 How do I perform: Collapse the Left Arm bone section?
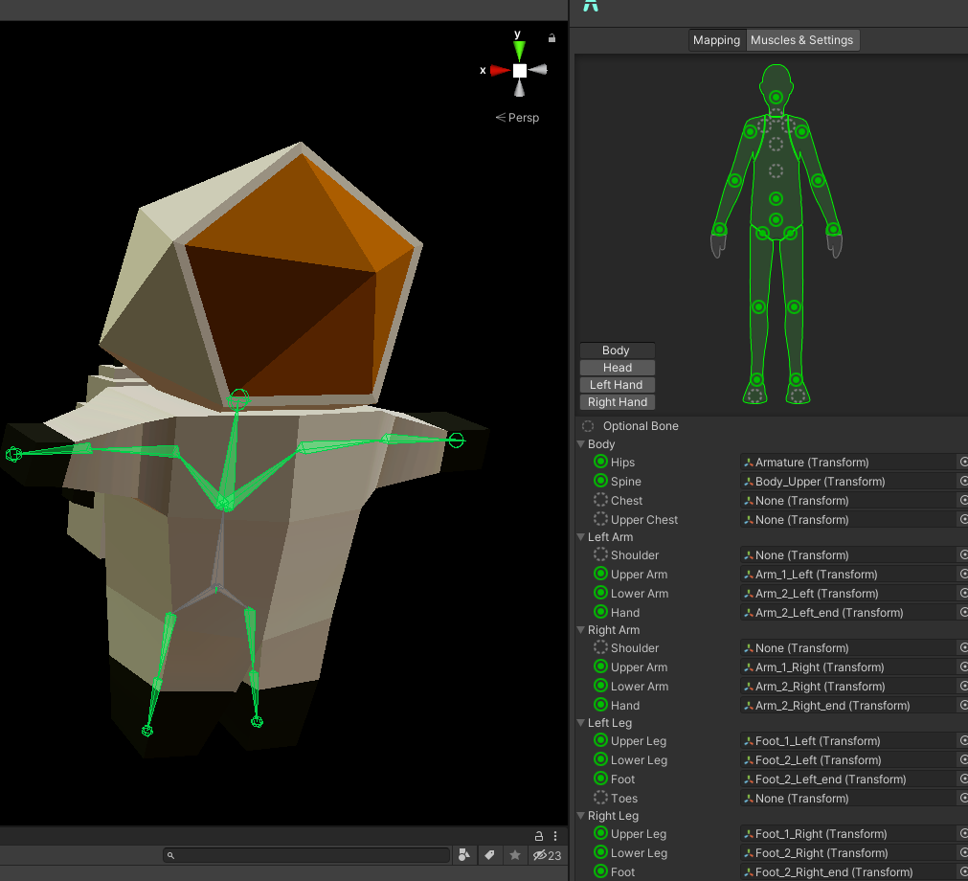tap(580, 537)
